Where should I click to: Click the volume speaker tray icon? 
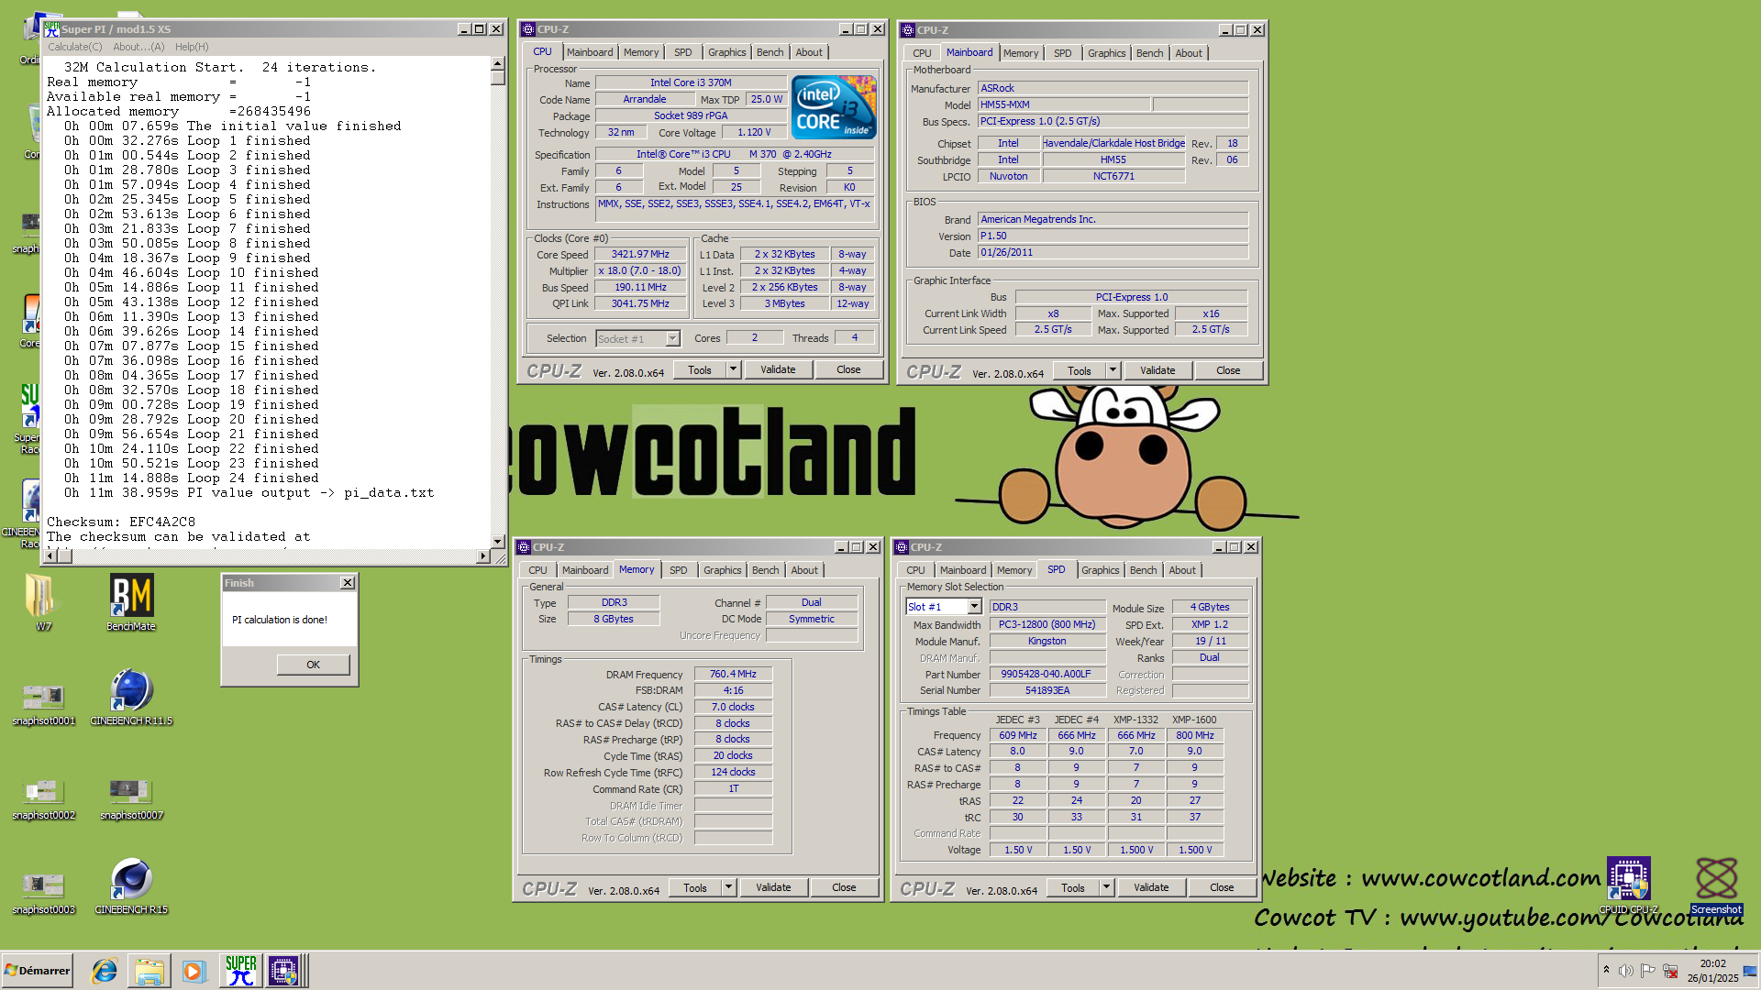(1625, 971)
